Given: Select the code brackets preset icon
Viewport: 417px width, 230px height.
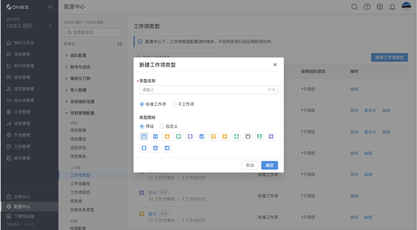Looking at the screenshot, I should click(156, 136).
